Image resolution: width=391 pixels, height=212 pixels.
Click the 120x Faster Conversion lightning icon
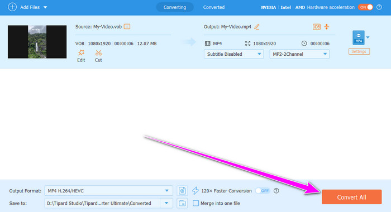click(x=195, y=191)
